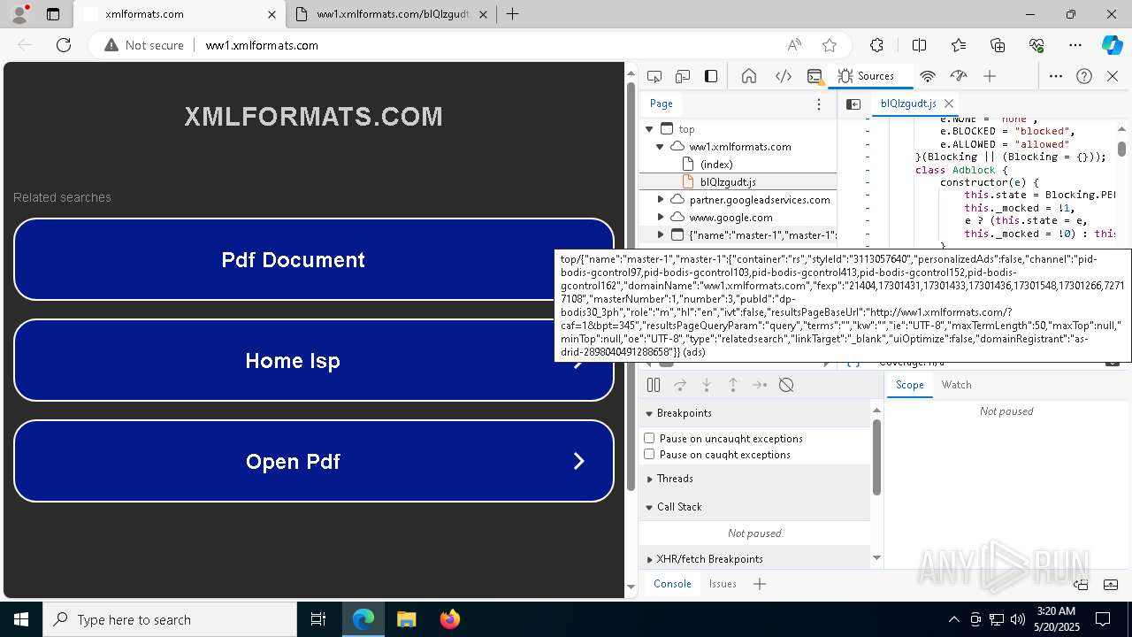This screenshot has height=637, width=1132.
Task: Add more tools with the plus icon
Action: tap(990, 76)
